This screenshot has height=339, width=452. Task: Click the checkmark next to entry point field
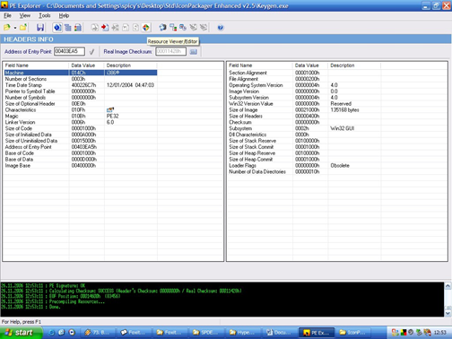[x=91, y=52]
